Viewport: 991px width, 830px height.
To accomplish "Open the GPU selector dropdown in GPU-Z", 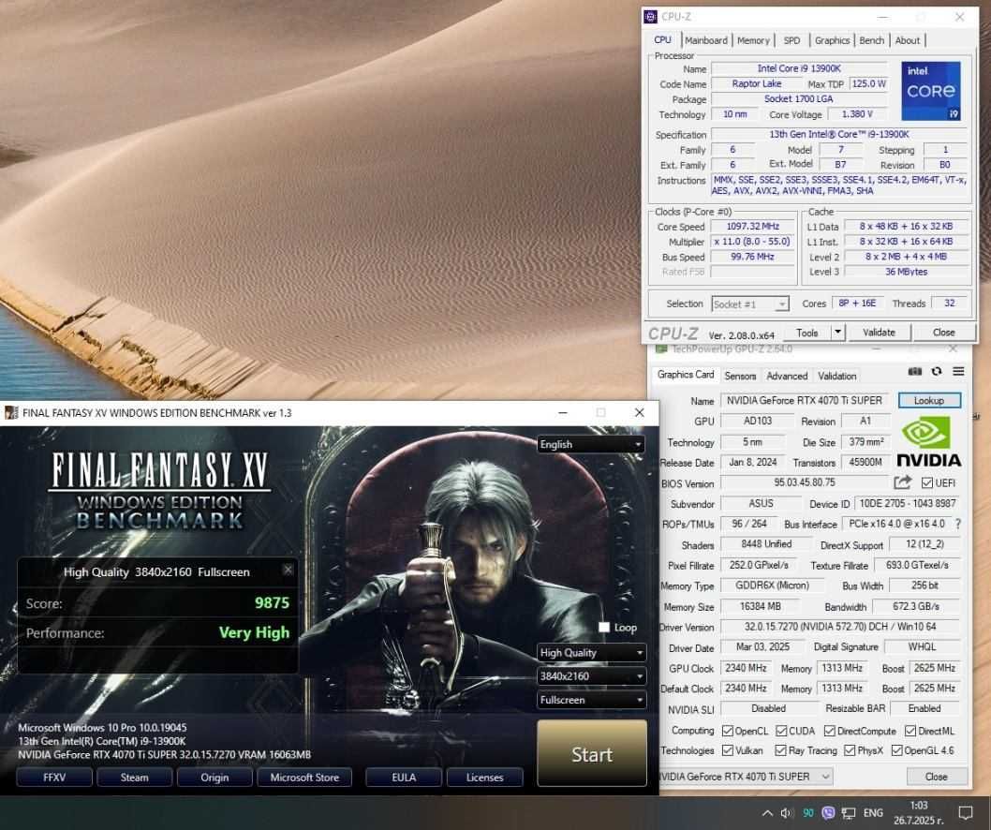I will coord(746,776).
